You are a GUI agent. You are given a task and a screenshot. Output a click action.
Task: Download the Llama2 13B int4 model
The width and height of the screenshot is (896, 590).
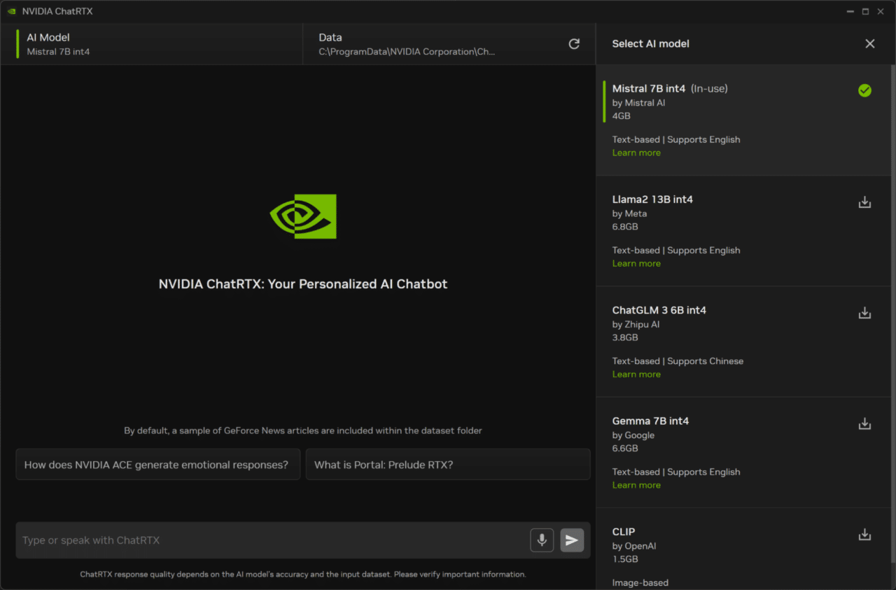[864, 202]
